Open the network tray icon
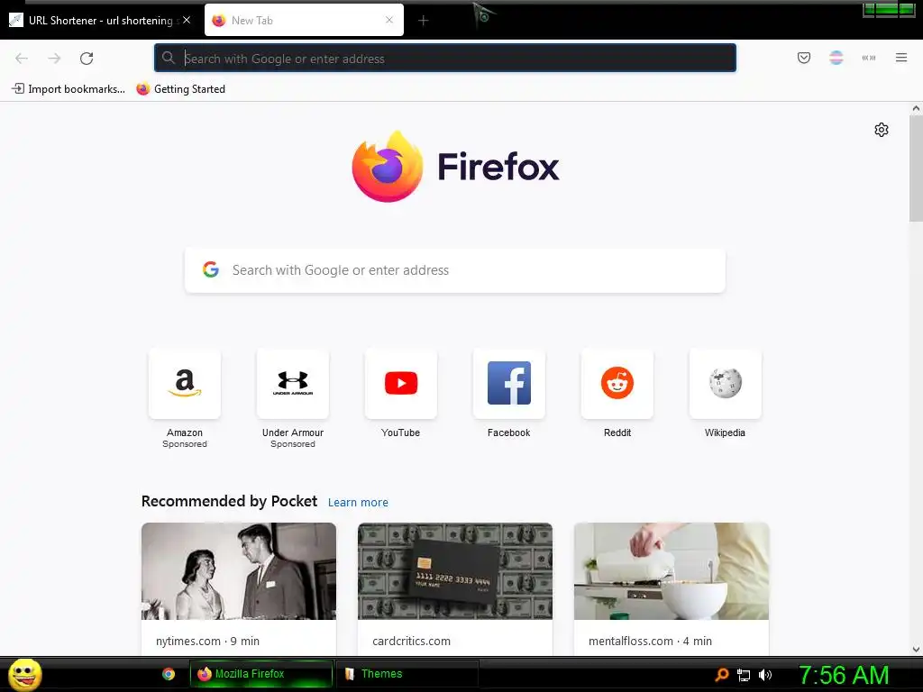 pyautogui.click(x=744, y=676)
